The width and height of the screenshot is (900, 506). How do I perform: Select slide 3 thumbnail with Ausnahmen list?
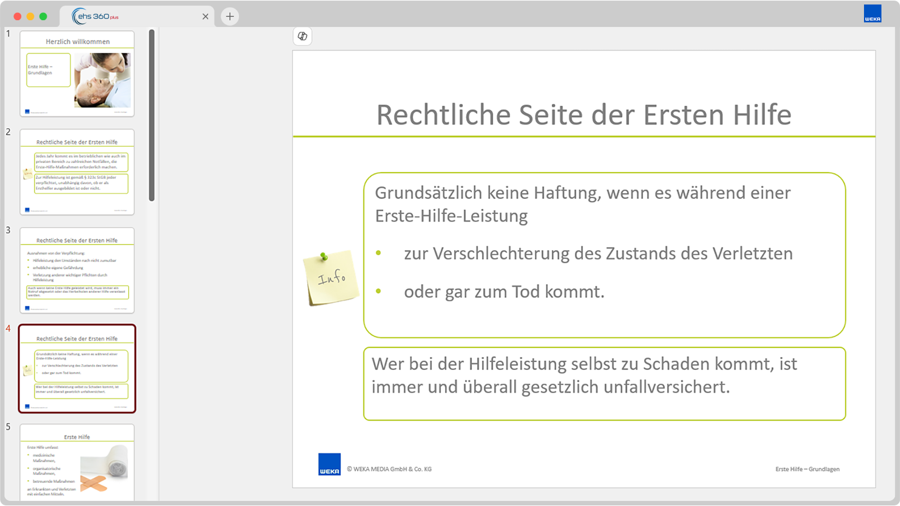pos(77,270)
